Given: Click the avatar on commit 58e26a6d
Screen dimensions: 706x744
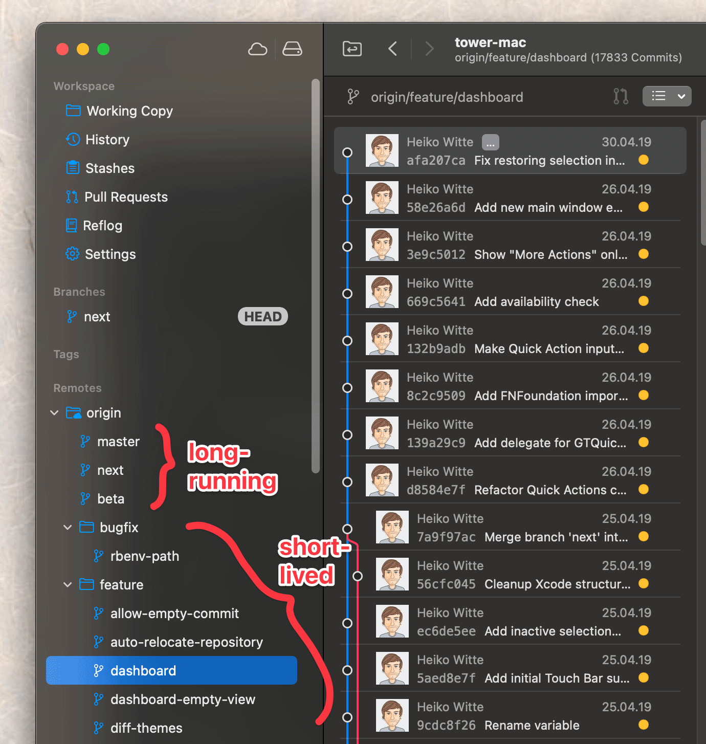Looking at the screenshot, I should point(382,198).
